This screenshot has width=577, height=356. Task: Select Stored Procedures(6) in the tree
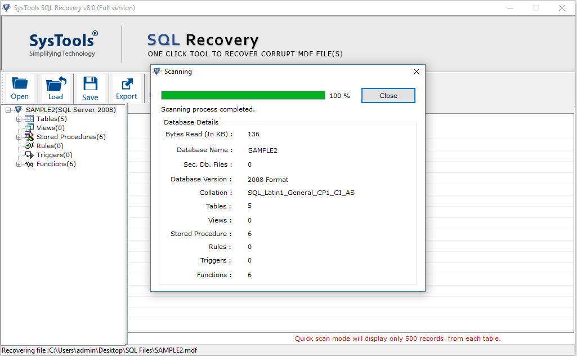click(71, 137)
